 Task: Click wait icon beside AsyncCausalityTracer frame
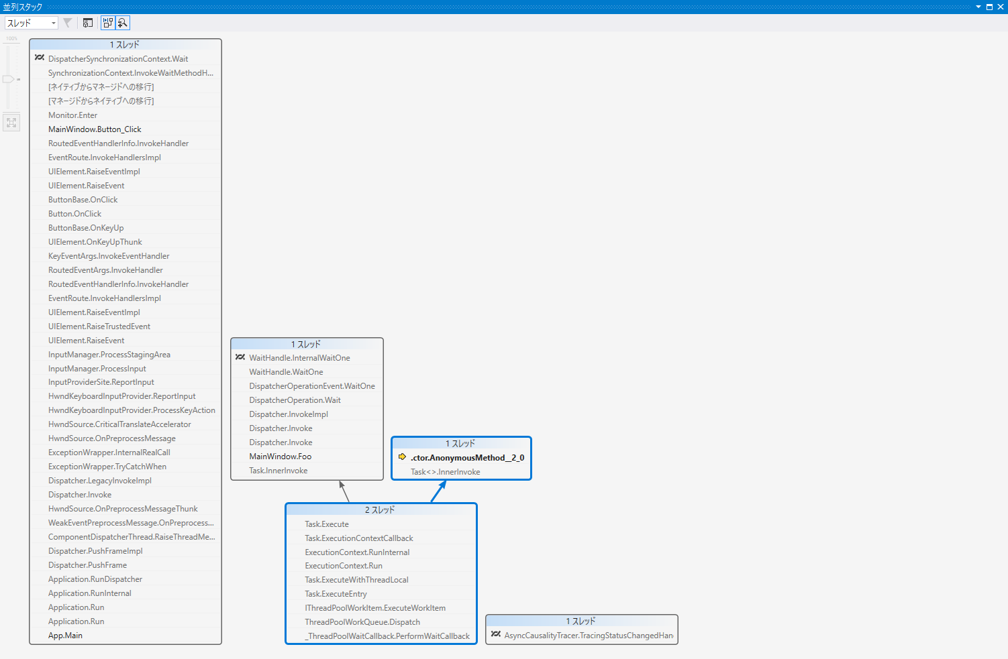click(496, 634)
